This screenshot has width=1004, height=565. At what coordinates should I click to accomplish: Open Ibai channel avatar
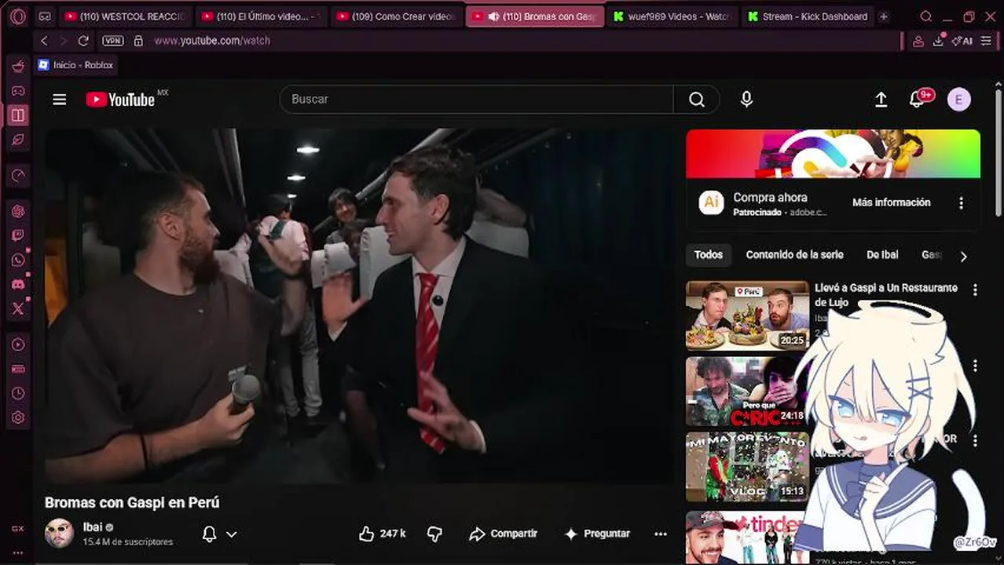(59, 534)
